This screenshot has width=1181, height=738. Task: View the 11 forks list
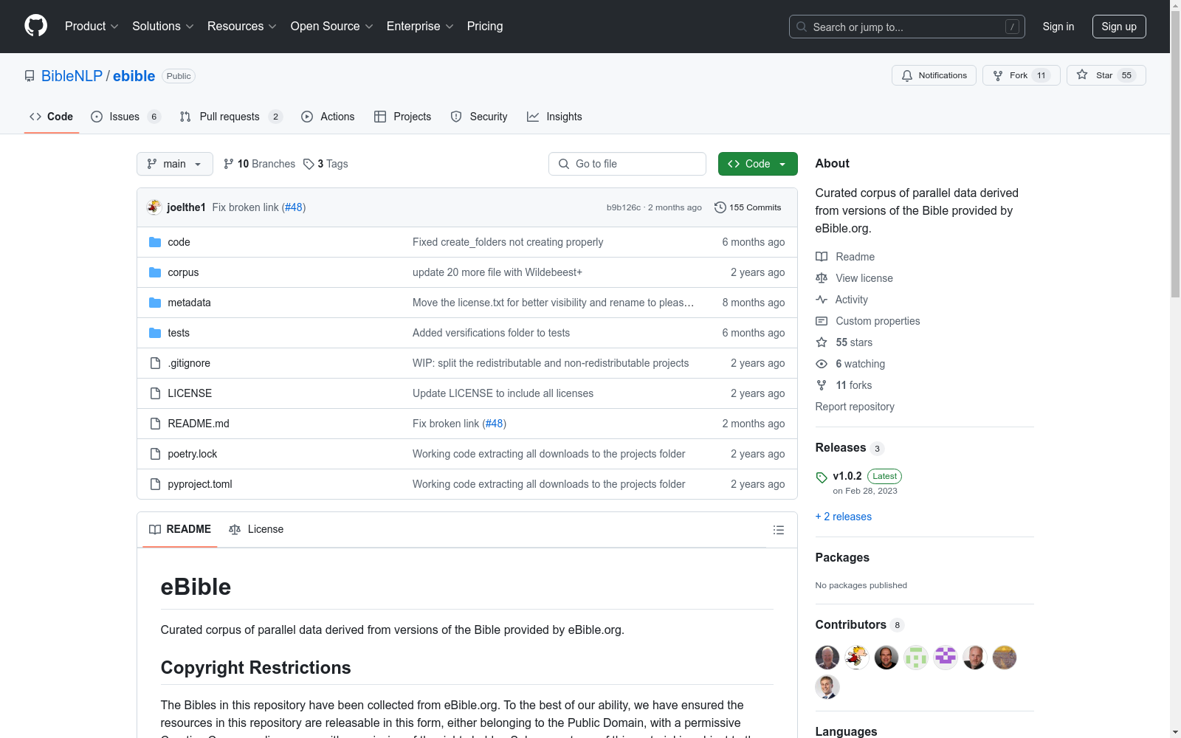(x=844, y=385)
